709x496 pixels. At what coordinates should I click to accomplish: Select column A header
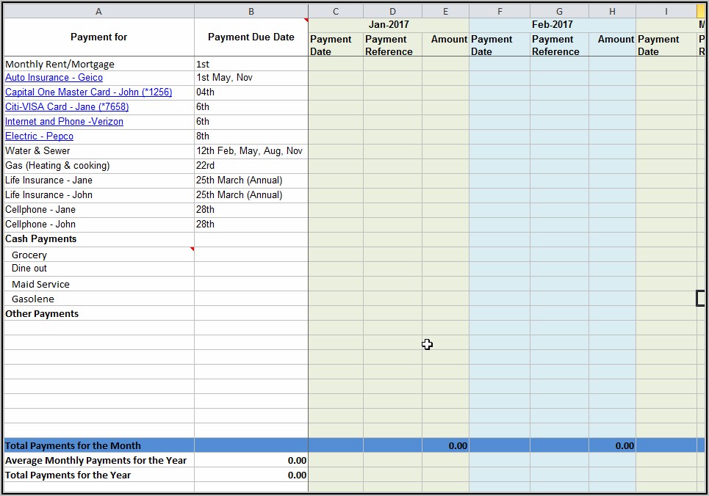coord(98,11)
